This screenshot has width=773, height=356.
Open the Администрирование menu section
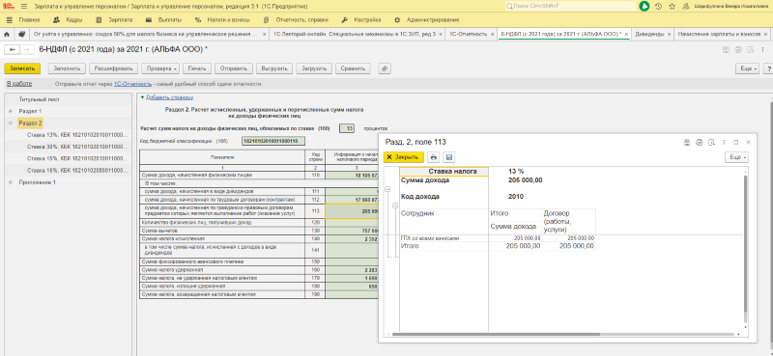[427, 20]
